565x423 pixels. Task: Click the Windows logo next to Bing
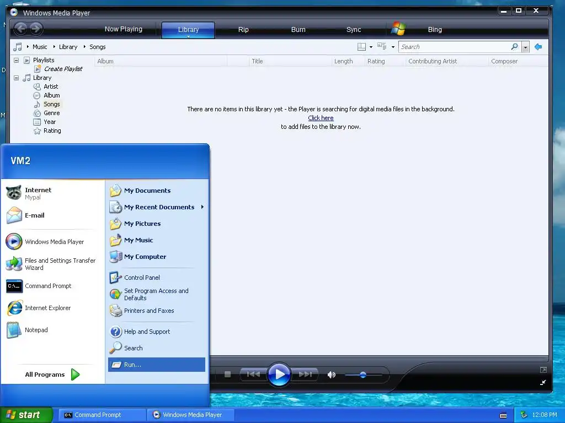click(398, 29)
